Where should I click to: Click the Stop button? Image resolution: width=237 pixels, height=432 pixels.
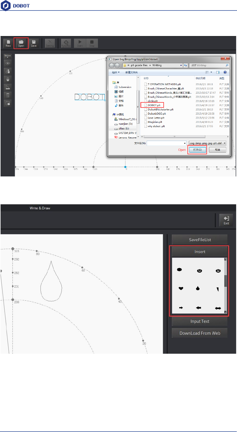[x=92, y=43]
